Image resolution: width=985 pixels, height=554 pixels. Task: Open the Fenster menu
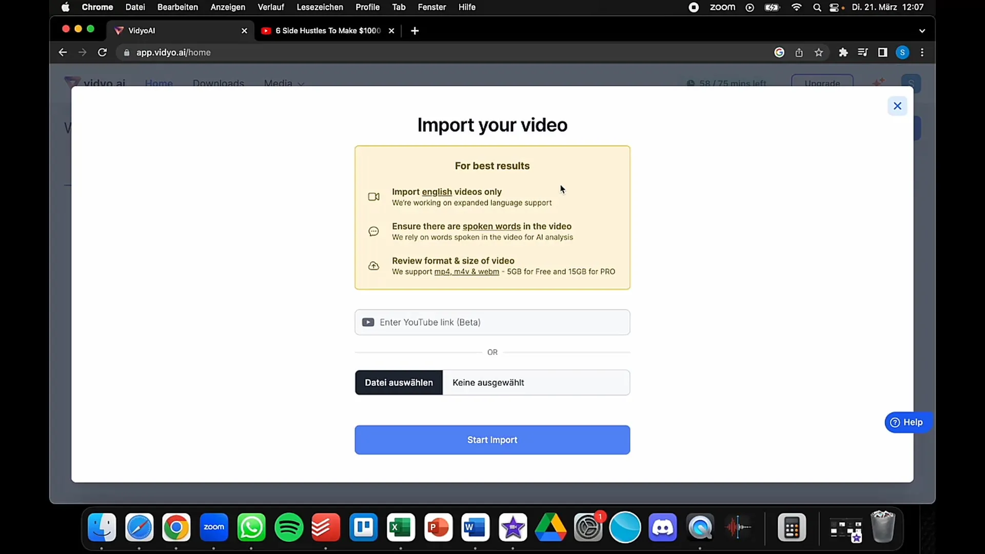tap(432, 7)
